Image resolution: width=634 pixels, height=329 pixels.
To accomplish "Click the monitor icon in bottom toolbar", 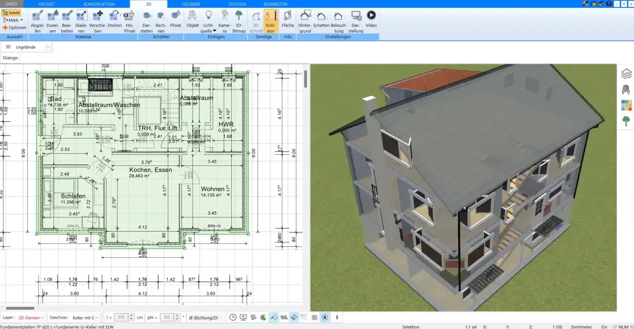I will coord(243,317).
